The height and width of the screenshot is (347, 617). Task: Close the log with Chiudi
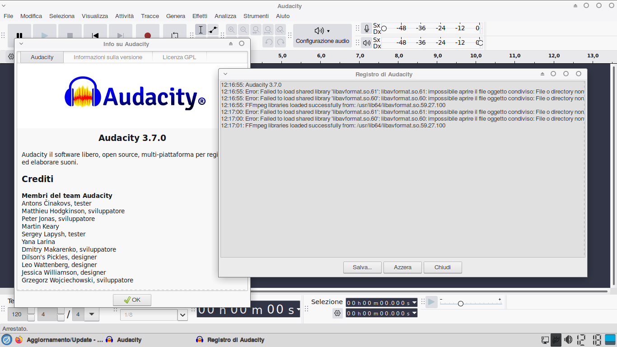(443, 267)
